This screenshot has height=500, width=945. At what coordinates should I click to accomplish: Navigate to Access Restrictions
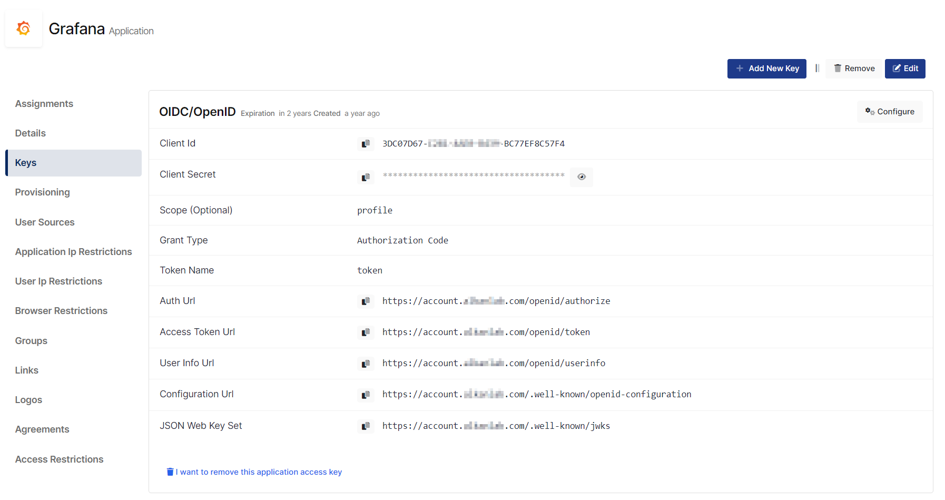(x=60, y=459)
